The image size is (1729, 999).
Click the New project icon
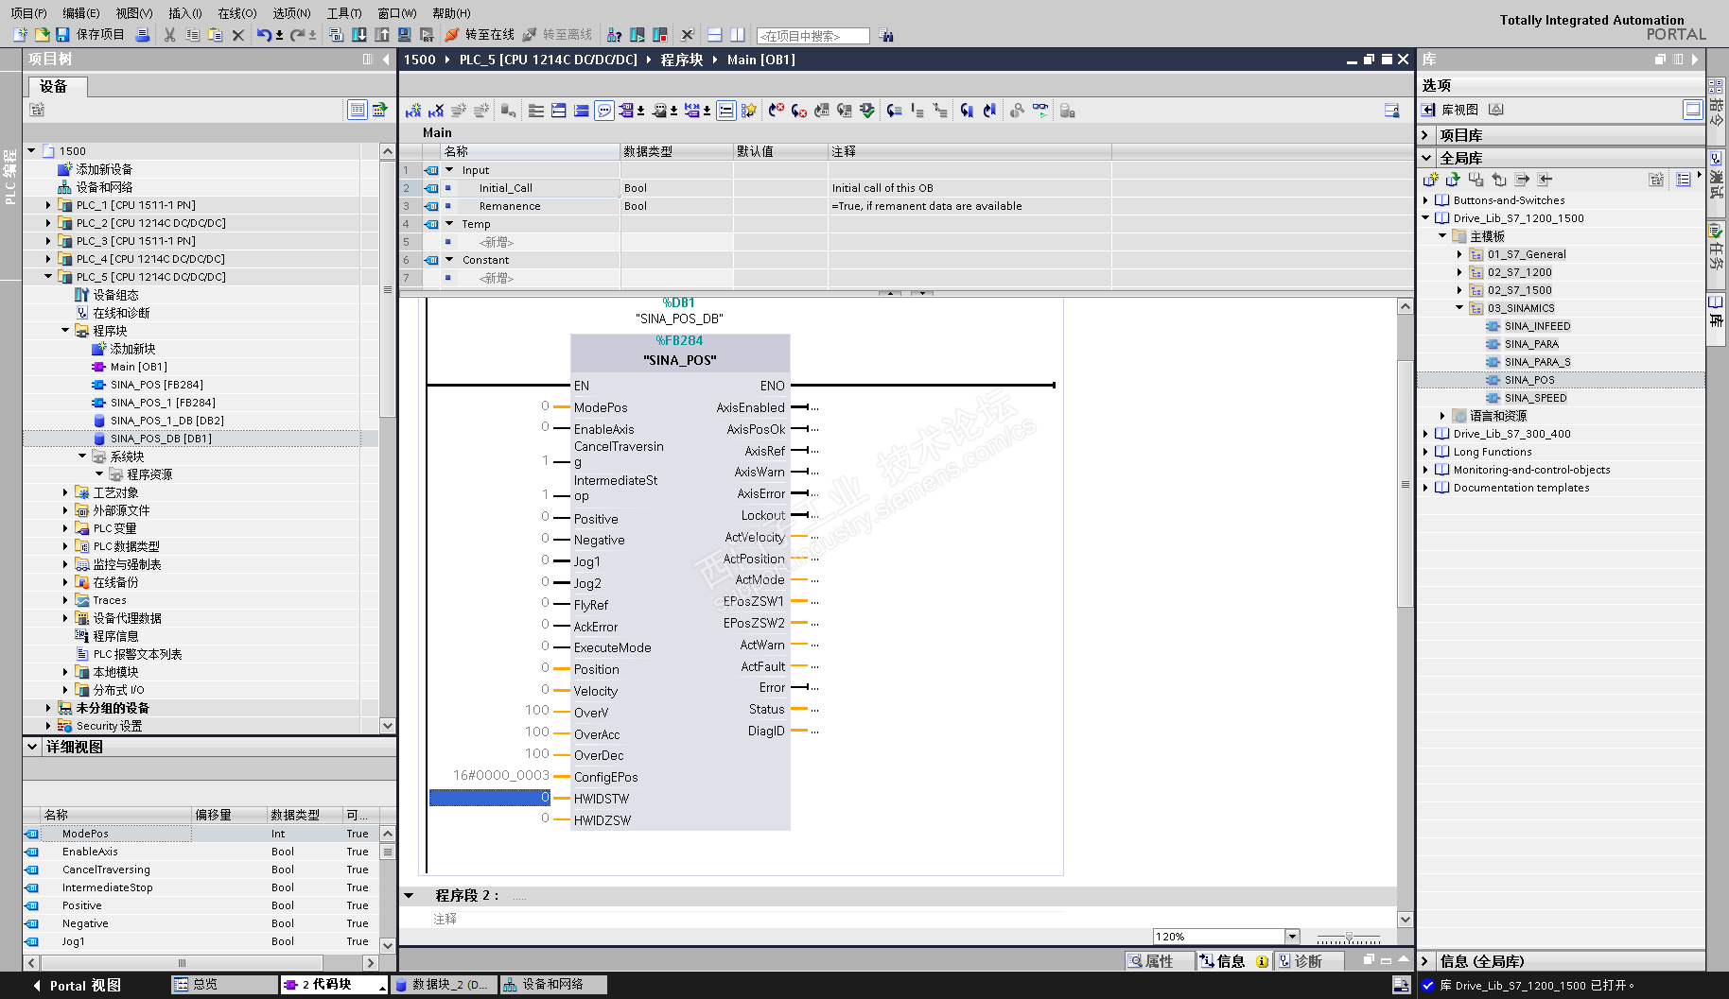pos(20,35)
